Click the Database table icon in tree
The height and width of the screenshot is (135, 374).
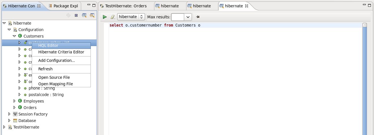[x=15, y=121]
